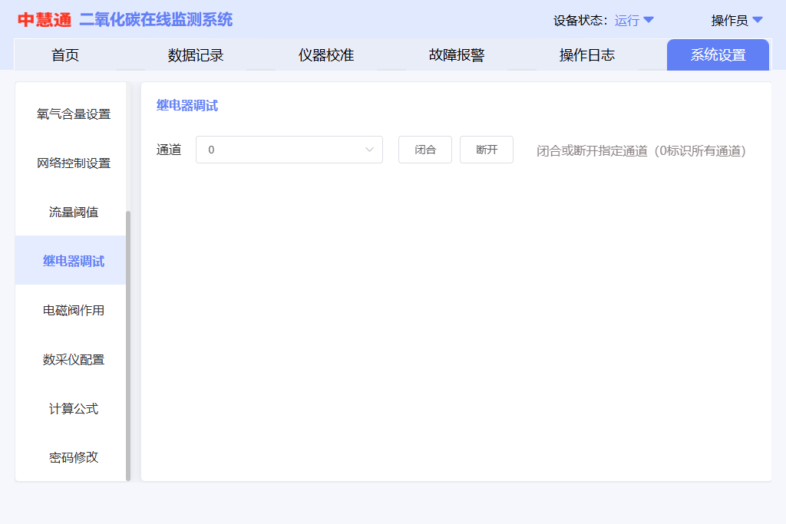Select 计算公式 sidebar item

click(73, 409)
